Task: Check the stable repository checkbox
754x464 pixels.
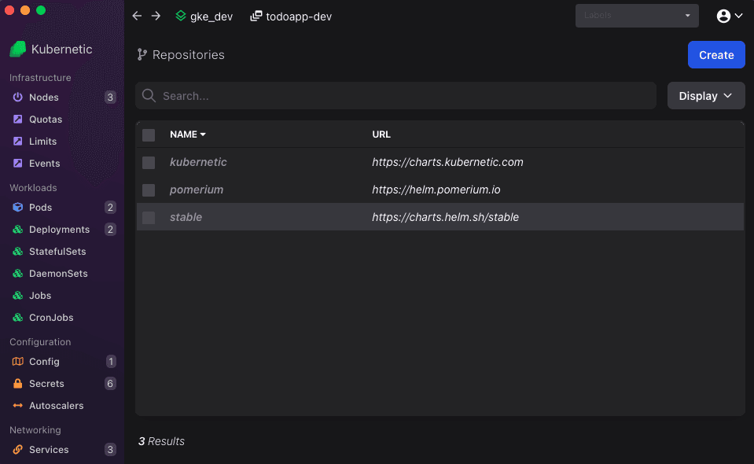Action: click(x=149, y=218)
